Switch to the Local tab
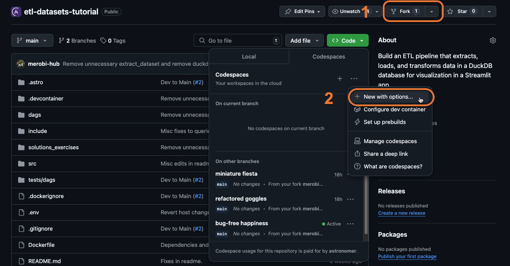Screen dimensions: 510x266 pos(249,56)
